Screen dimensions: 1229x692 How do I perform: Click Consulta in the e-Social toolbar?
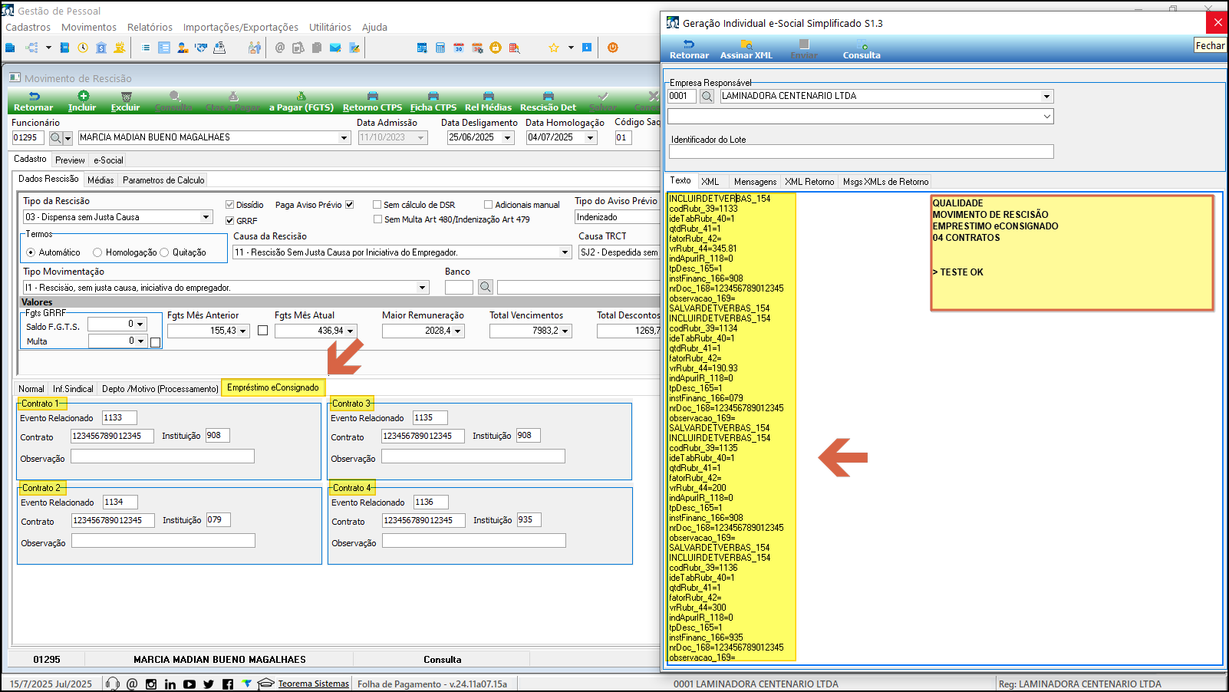pyautogui.click(x=862, y=49)
